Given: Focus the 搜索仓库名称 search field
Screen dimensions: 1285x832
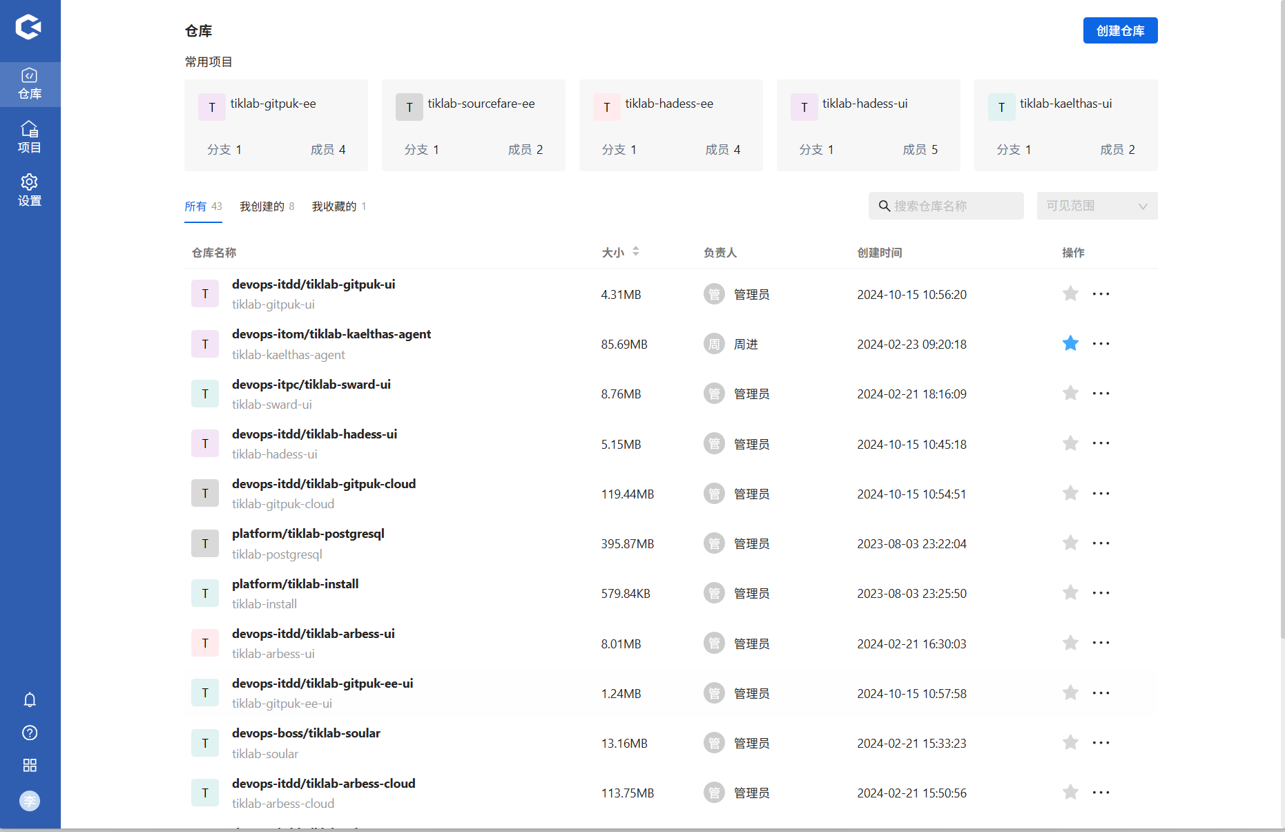Looking at the screenshot, I should [x=953, y=206].
